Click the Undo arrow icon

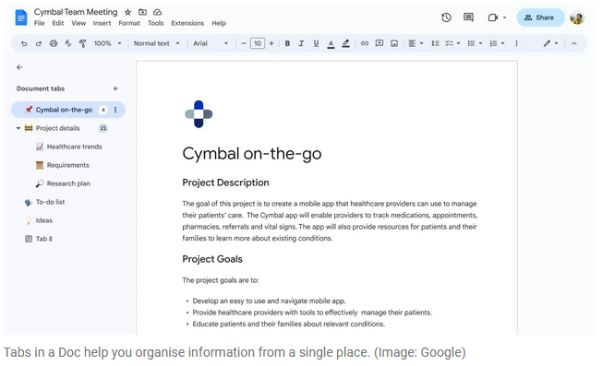[24, 43]
